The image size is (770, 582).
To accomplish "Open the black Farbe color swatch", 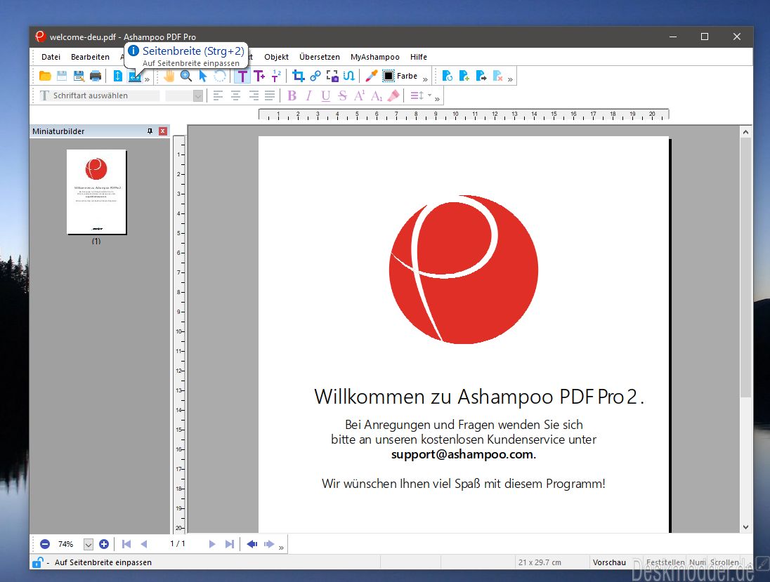I will 389,76.
